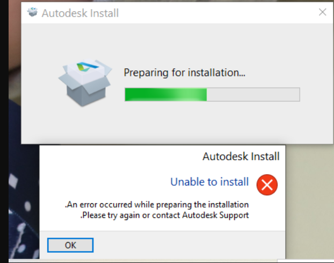Click the Autodesk logo on the box lid

88,67
